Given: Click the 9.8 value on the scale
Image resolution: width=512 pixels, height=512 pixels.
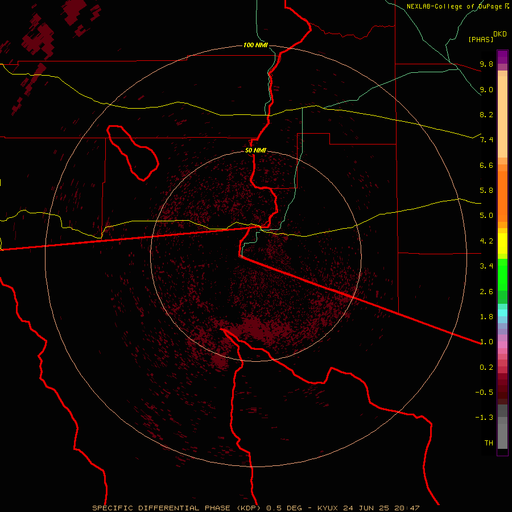Looking at the screenshot, I should [486, 64].
